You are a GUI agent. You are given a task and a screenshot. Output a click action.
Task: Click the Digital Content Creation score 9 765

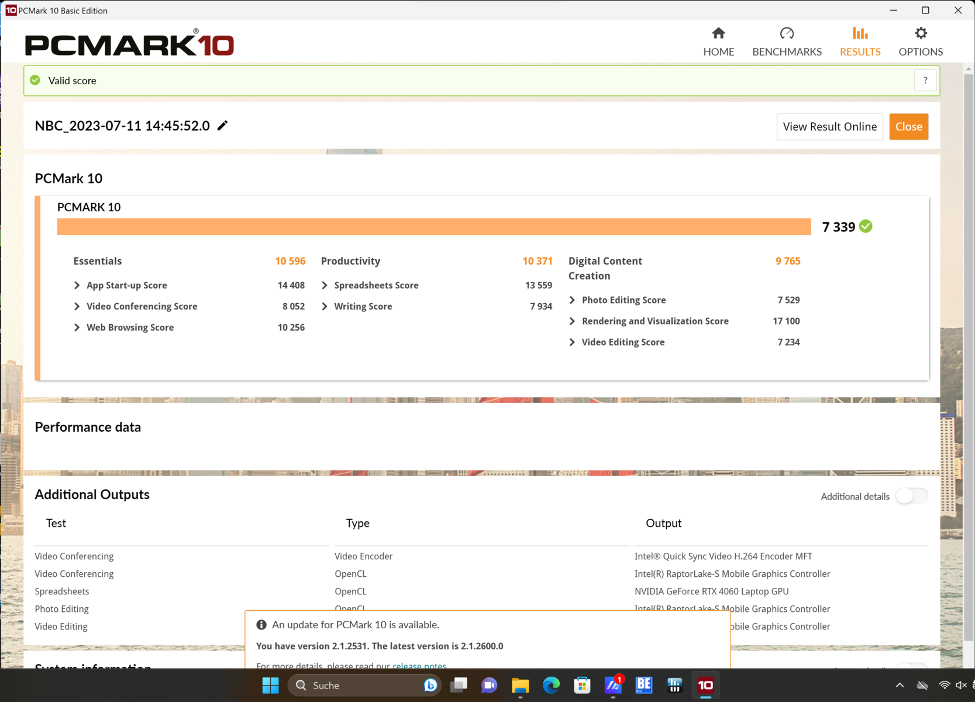(788, 261)
